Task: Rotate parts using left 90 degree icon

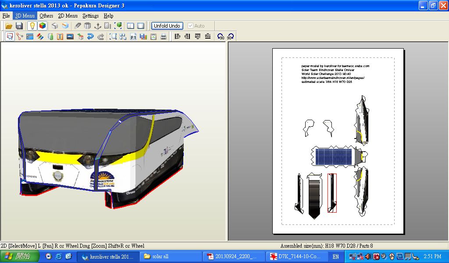Action: (x=221, y=37)
